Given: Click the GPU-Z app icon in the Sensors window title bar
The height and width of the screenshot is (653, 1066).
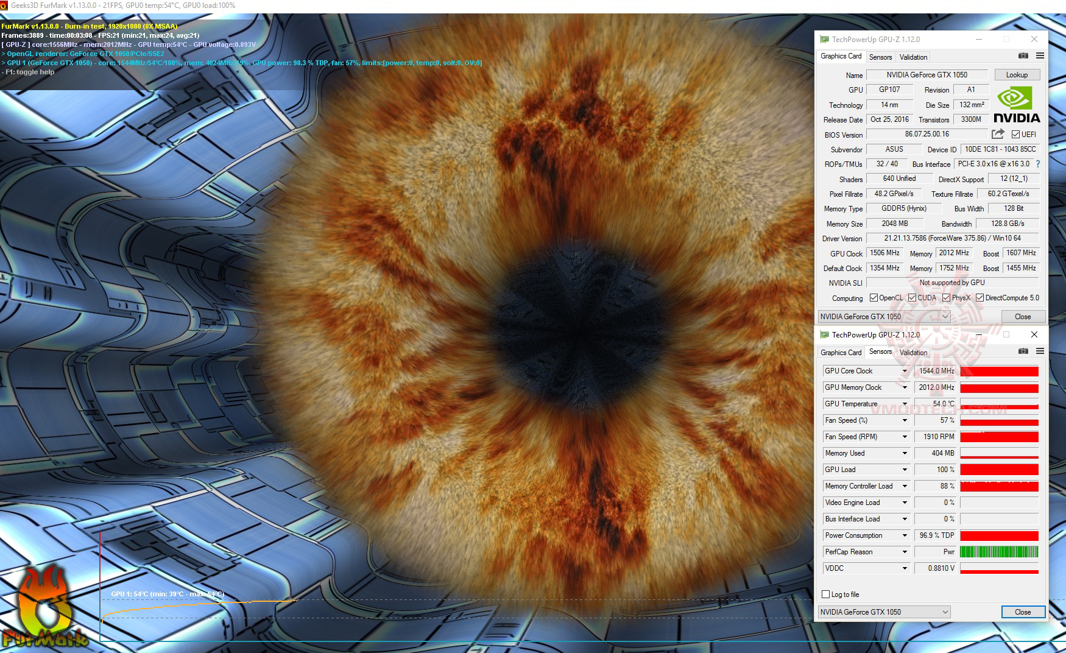Looking at the screenshot, I should 824,335.
